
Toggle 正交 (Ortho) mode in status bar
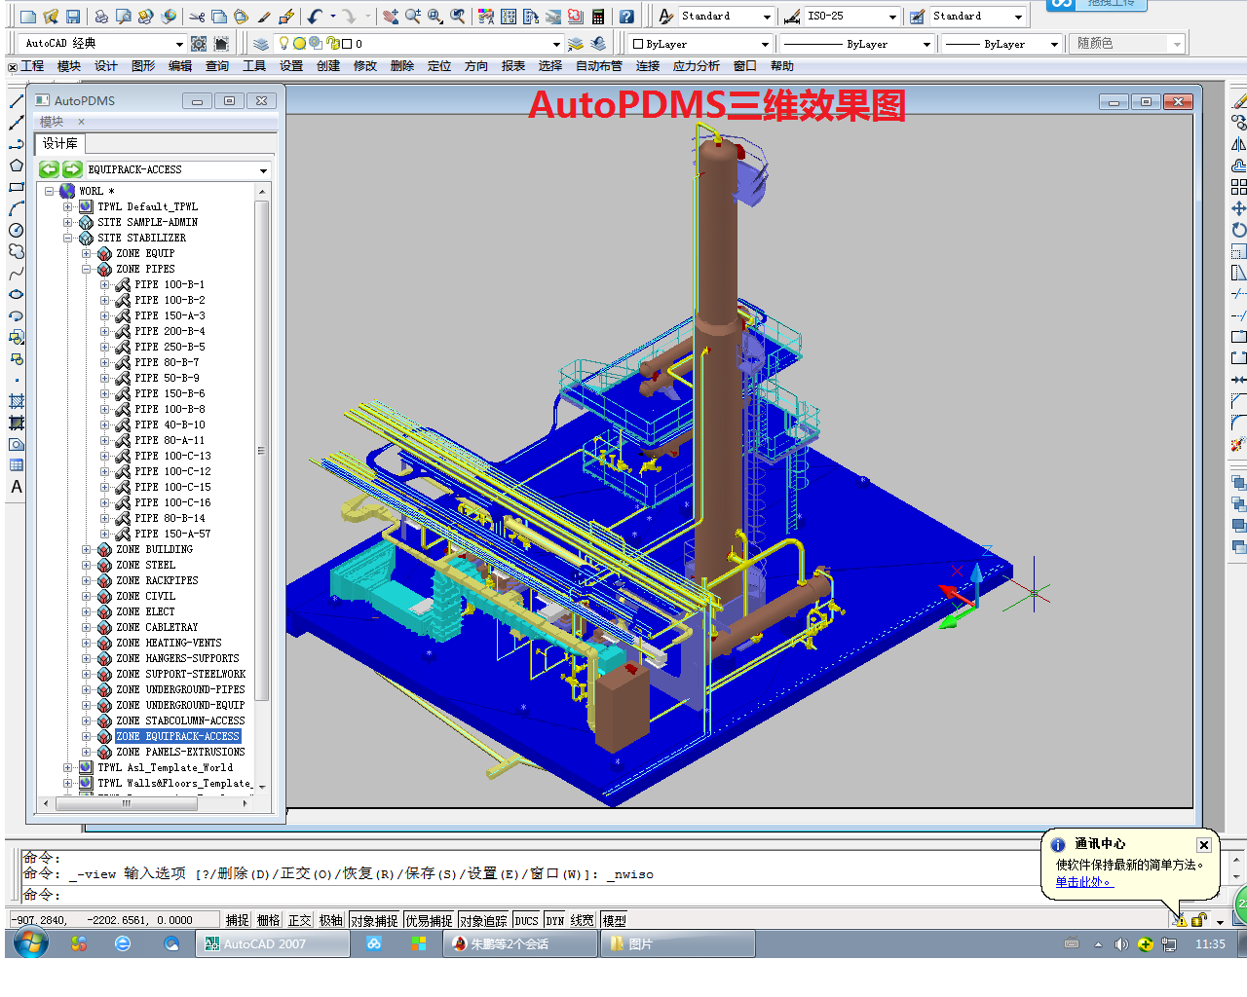click(x=299, y=920)
